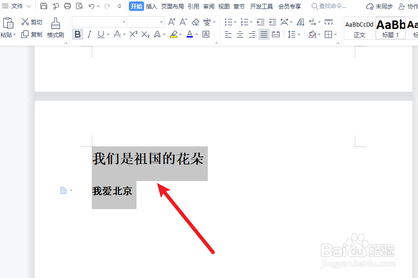Apply subscript formatting
Image resolution: width=418 pixels, height=278 pixels.
tap(146, 34)
